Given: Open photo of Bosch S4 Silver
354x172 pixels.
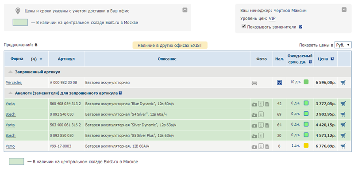Looking at the screenshot, I should click(x=254, y=115).
